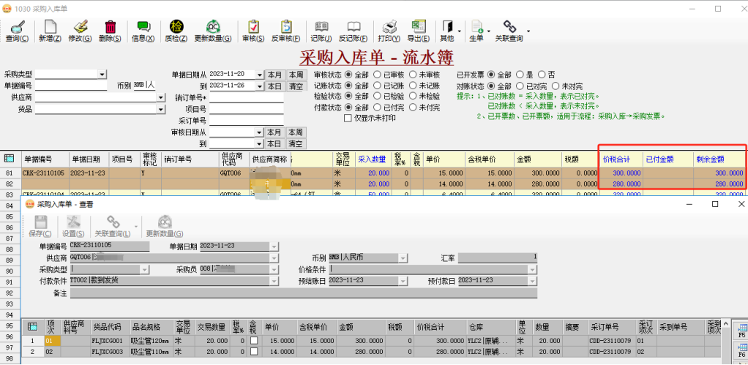Screen dimensions: 748x365
Task: Click 清空 button in 审核日期 row
Action: tap(296, 143)
